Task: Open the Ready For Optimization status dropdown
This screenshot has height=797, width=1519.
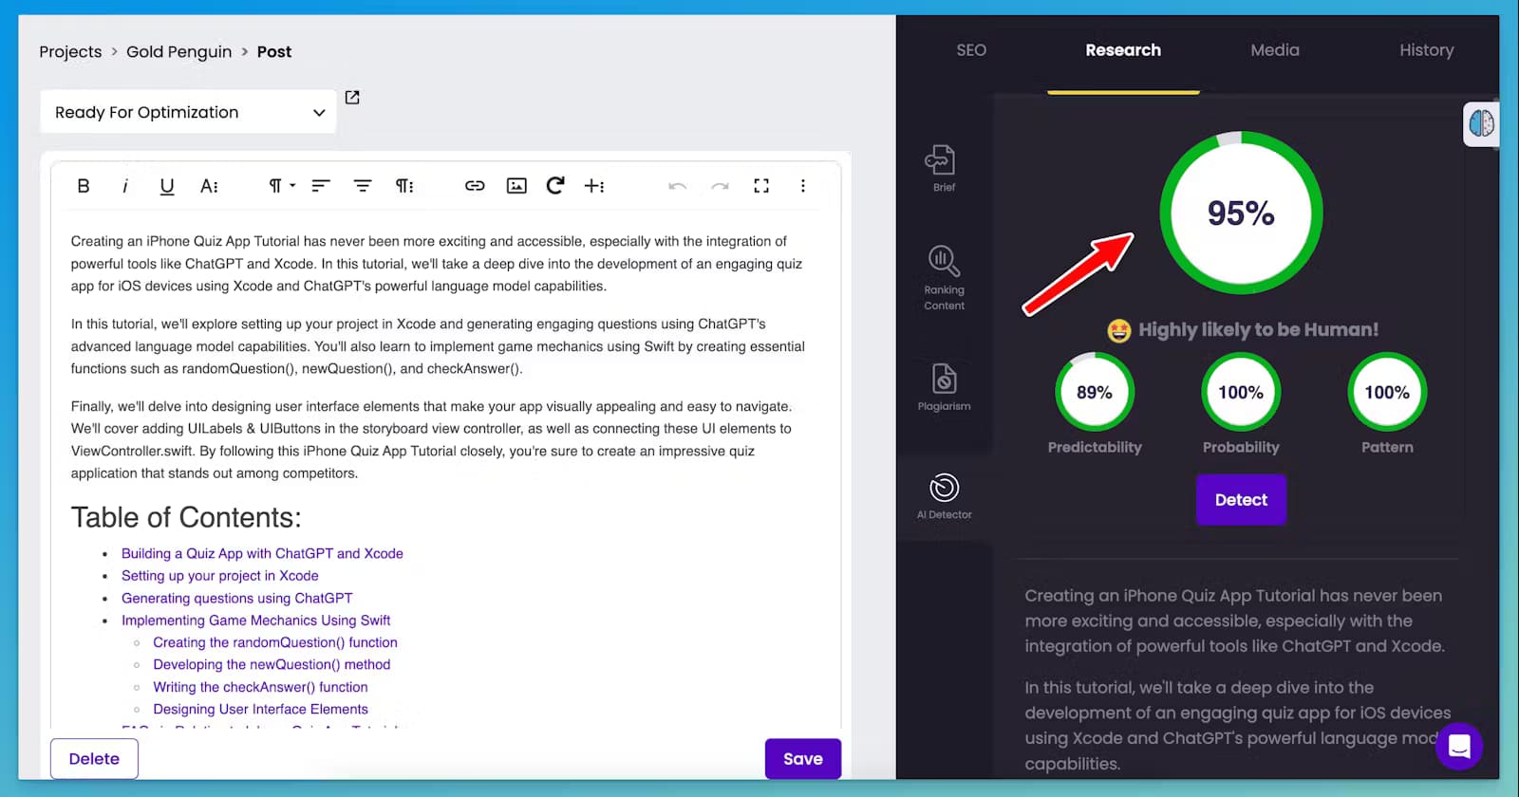Action: click(x=189, y=112)
